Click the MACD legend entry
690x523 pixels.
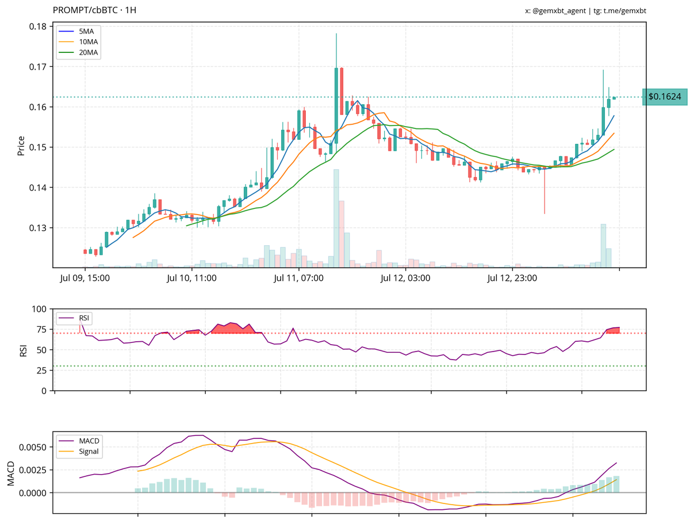80,441
